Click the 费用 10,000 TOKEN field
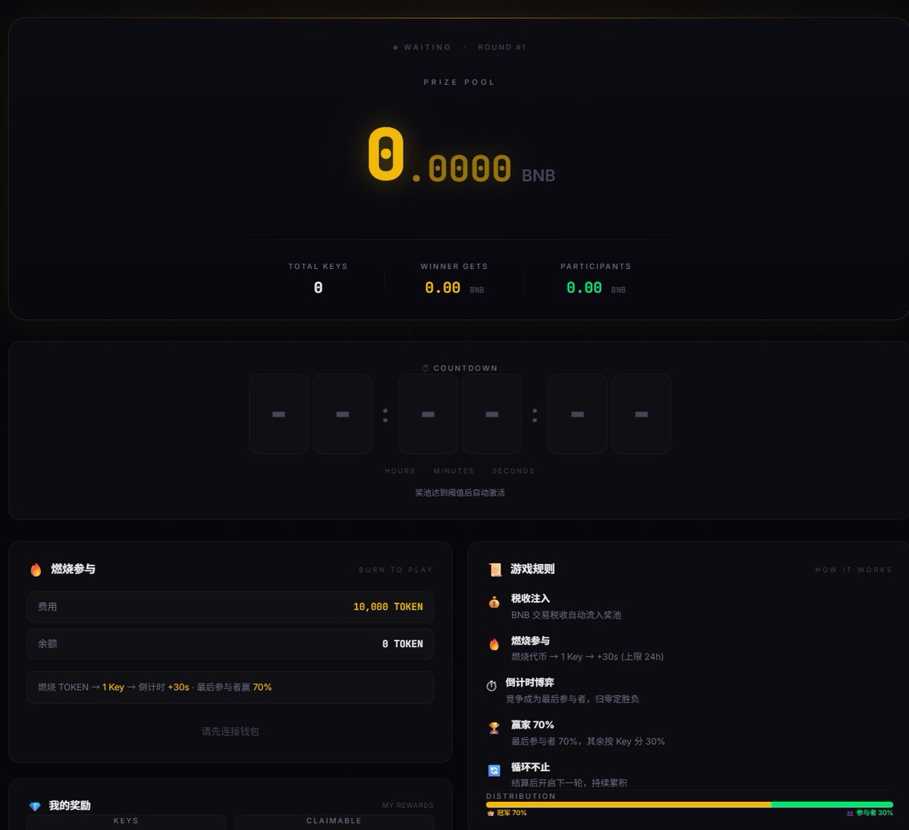The height and width of the screenshot is (830, 909). click(x=230, y=607)
